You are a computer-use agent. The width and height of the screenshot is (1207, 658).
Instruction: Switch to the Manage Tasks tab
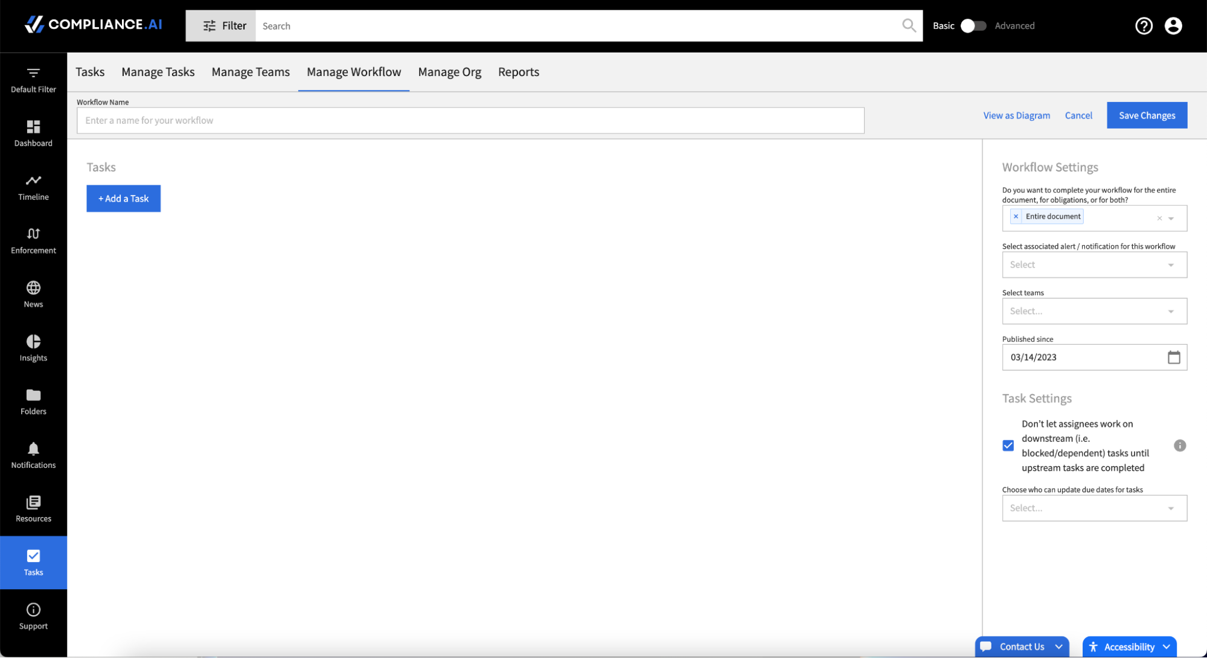[158, 72]
